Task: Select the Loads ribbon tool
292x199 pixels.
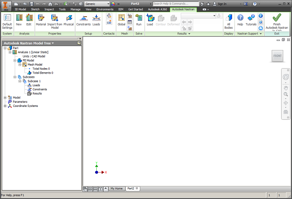Action: pos(96,20)
